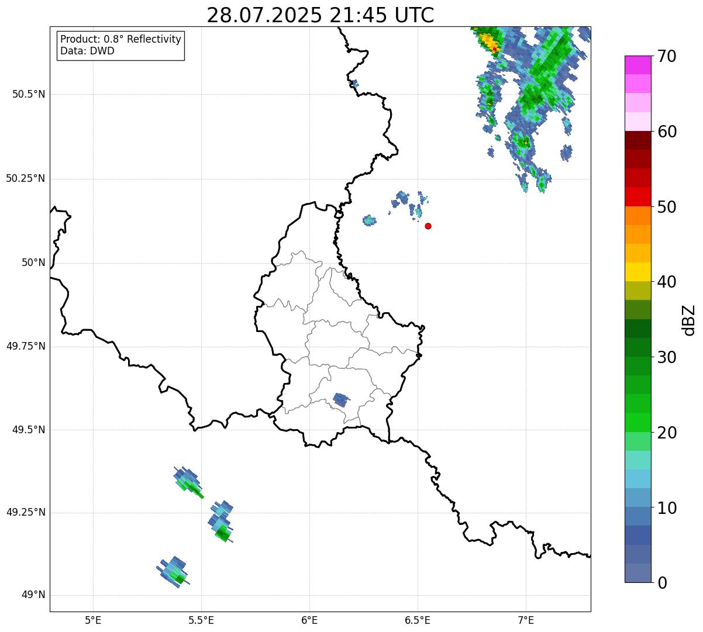Click the 'dBZ' colorbar axis label
The width and height of the screenshot is (703, 632).
[689, 320]
